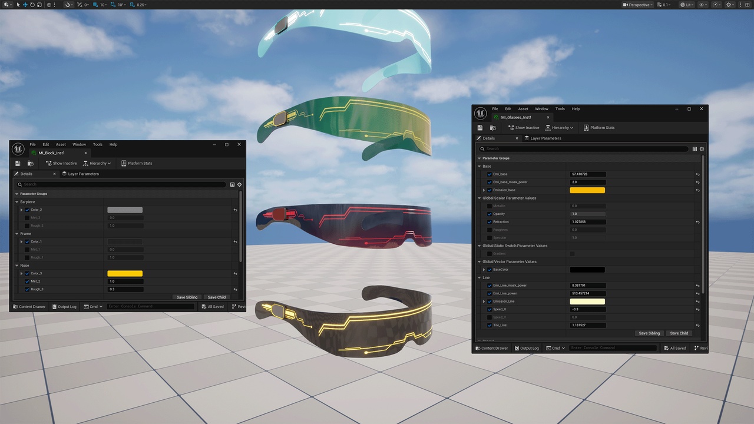Screen dimensions: 754x424
Task: Reset Tile_Line to default value
Action: [x=697, y=325]
